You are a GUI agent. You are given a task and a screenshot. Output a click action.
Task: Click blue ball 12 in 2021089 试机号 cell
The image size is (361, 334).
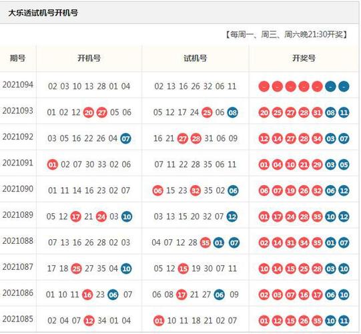[232, 216]
